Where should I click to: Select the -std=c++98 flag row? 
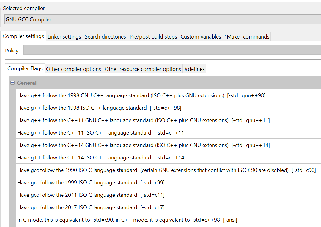point(169,108)
